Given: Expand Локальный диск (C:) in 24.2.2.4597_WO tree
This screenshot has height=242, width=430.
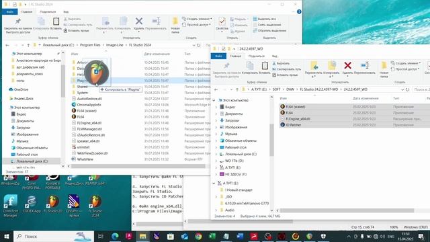Looking at the screenshot, I should 216,154.
